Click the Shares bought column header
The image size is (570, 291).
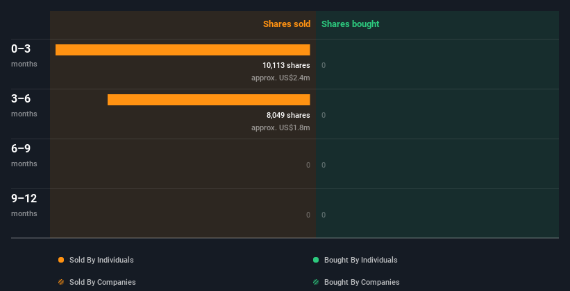click(x=351, y=24)
